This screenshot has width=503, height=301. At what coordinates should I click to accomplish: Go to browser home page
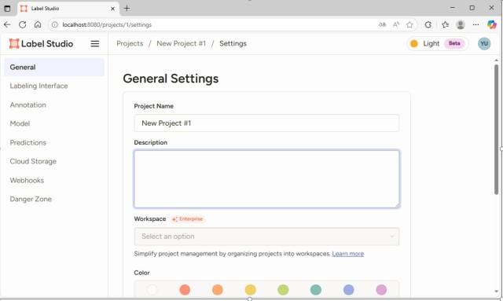(38, 24)
